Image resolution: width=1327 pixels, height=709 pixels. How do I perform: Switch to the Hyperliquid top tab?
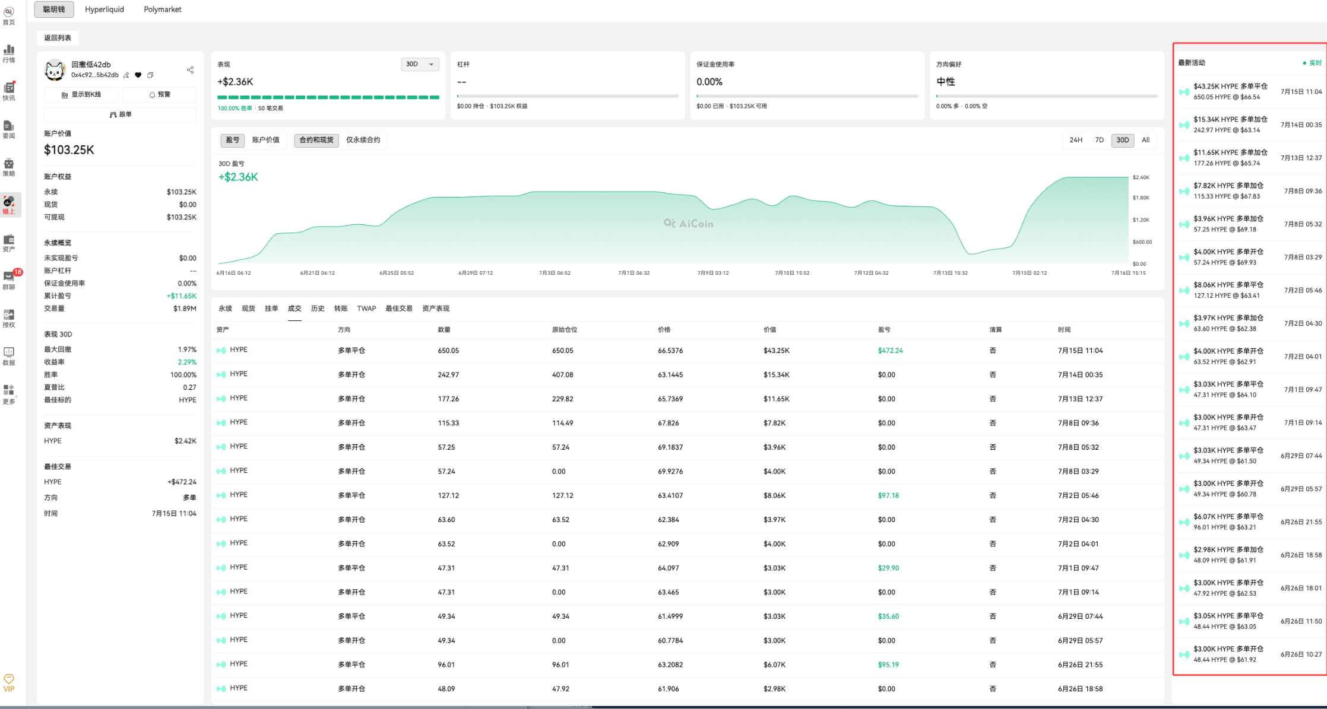tap(104, 9)
